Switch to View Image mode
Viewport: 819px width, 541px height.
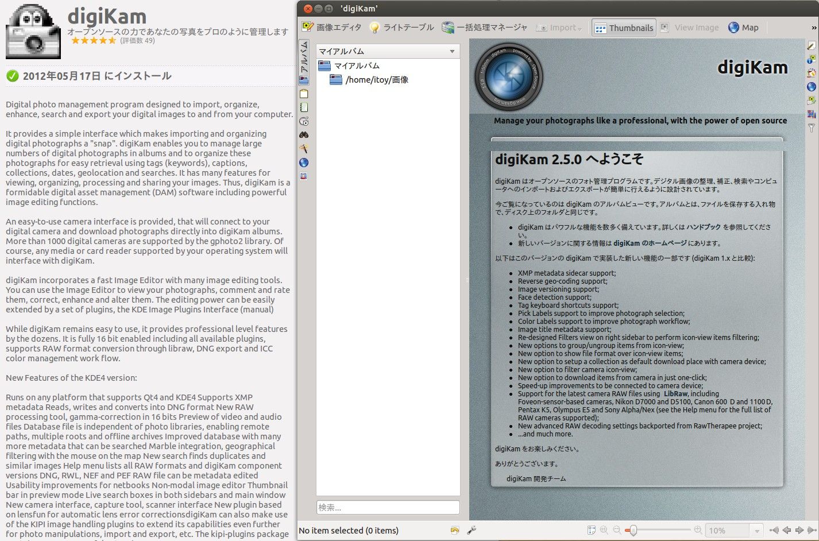pos(690,28)
